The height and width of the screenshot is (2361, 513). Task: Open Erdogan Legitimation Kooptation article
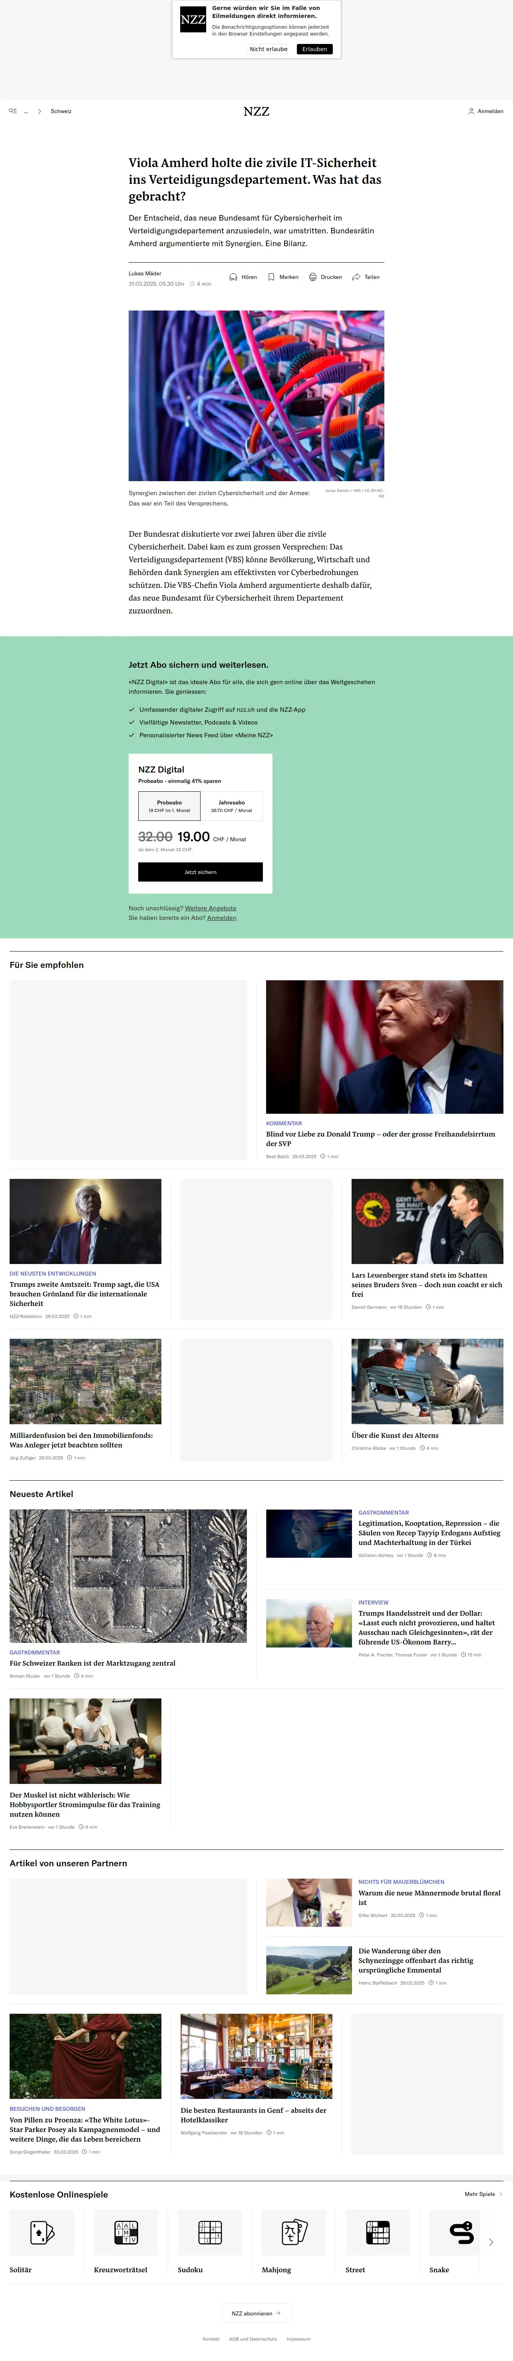(429, 1533)
